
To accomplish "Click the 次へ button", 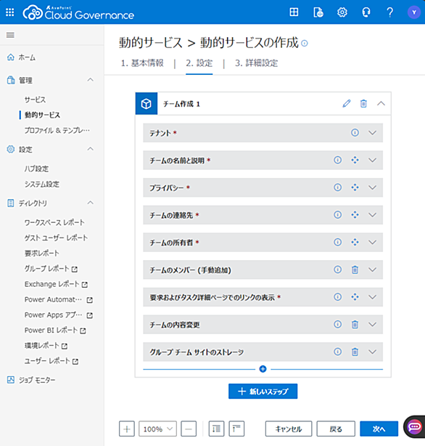I will click(x=379, y=429).
